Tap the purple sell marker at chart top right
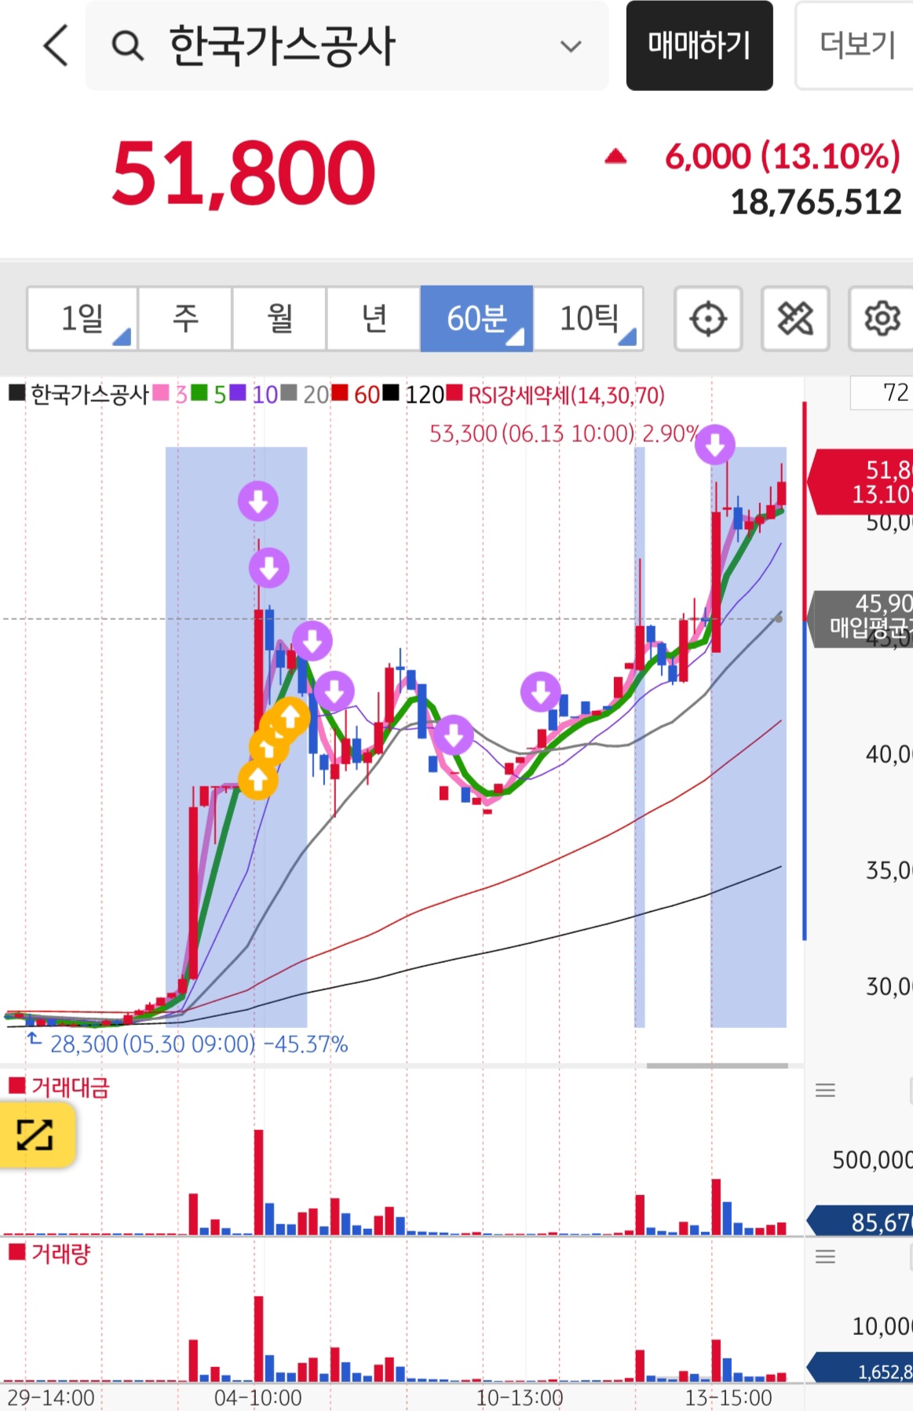Image resolution: width=913 pixels, height=1411 pixels. point(715,444)
